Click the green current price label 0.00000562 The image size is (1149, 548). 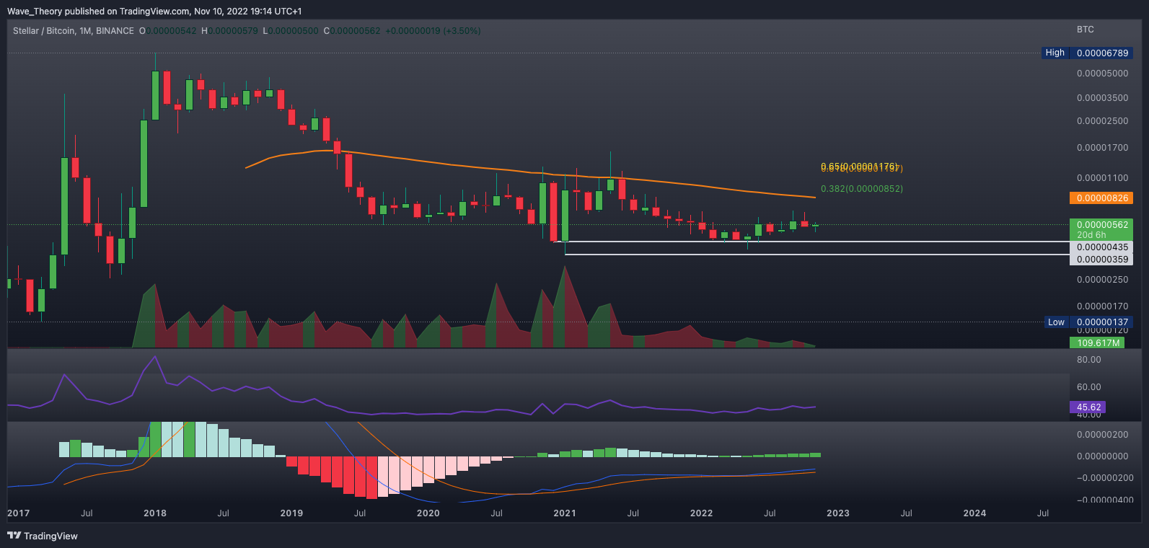point(1101,225)
